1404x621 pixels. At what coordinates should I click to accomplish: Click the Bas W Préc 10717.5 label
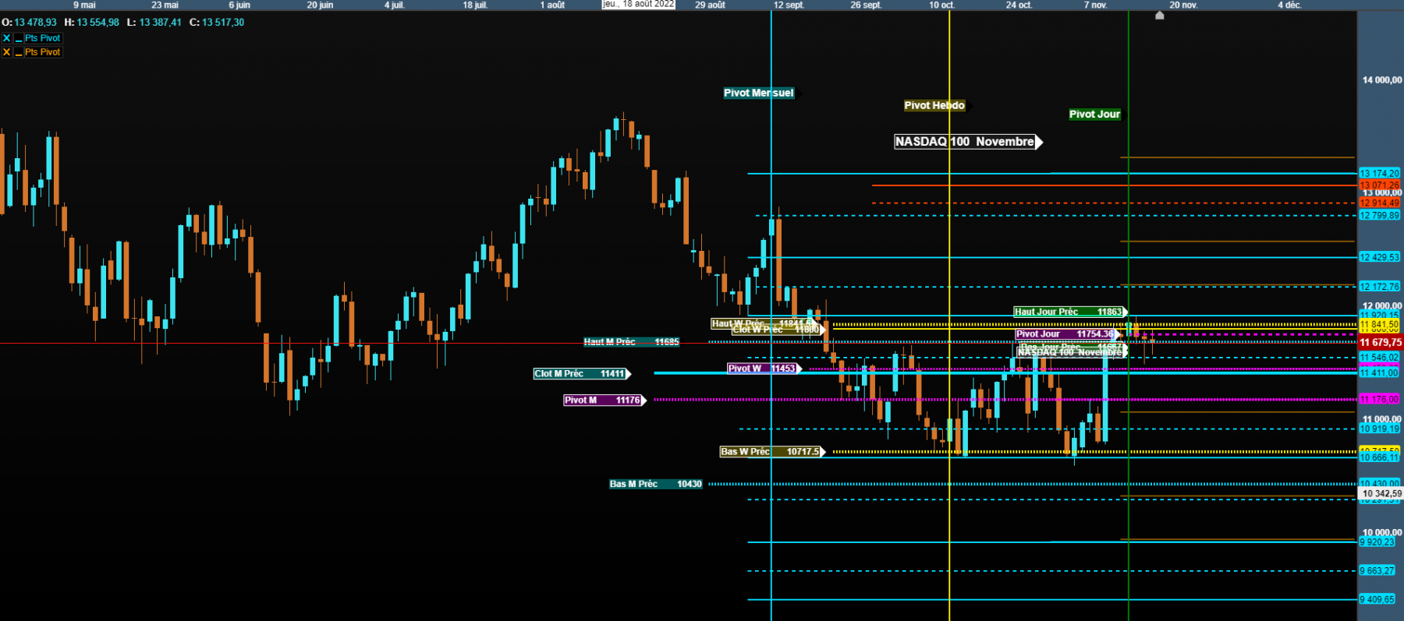tap(771, 452)
